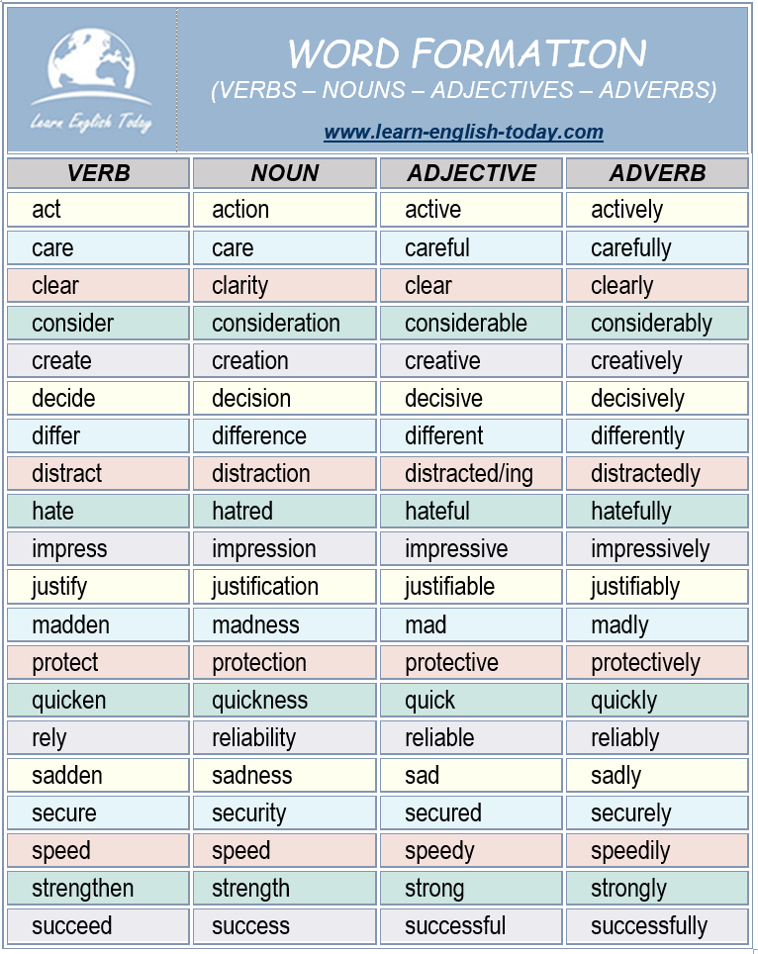
Task: Click the verb cell 'madden'
Action: [99, 624]
